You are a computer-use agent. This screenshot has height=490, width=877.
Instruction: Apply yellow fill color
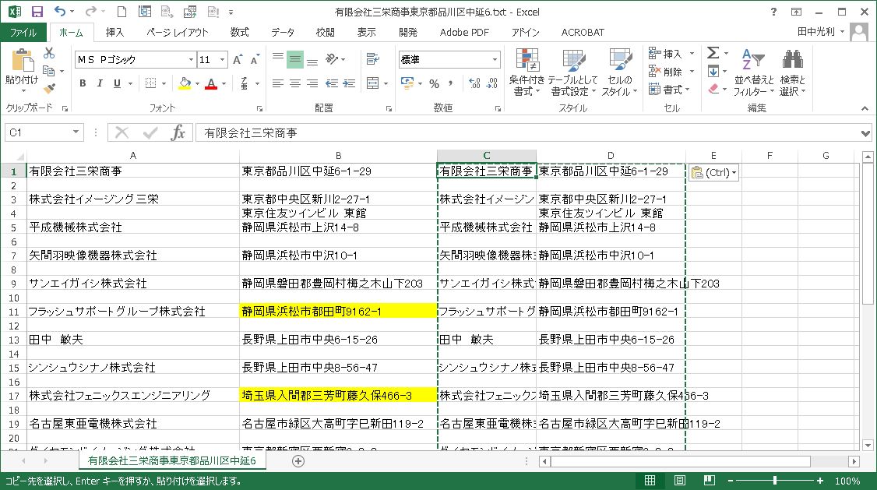(185, 83)
